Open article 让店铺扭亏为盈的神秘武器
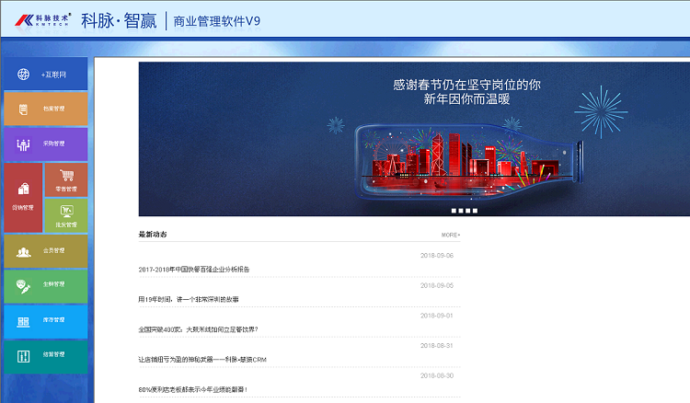The width and height of the screenshot is (690, 403). pos(202,360)
